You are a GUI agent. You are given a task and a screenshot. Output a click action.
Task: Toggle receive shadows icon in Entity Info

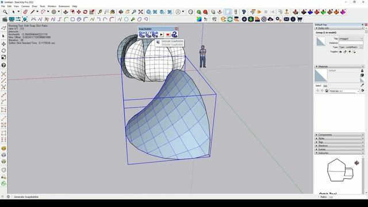(350, 52)
